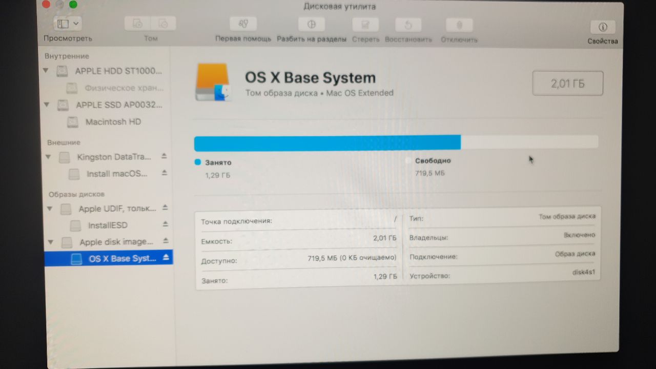Click the Занято legend blue dot
Viewport: 656px width, 369px height.
coord(198,162)
